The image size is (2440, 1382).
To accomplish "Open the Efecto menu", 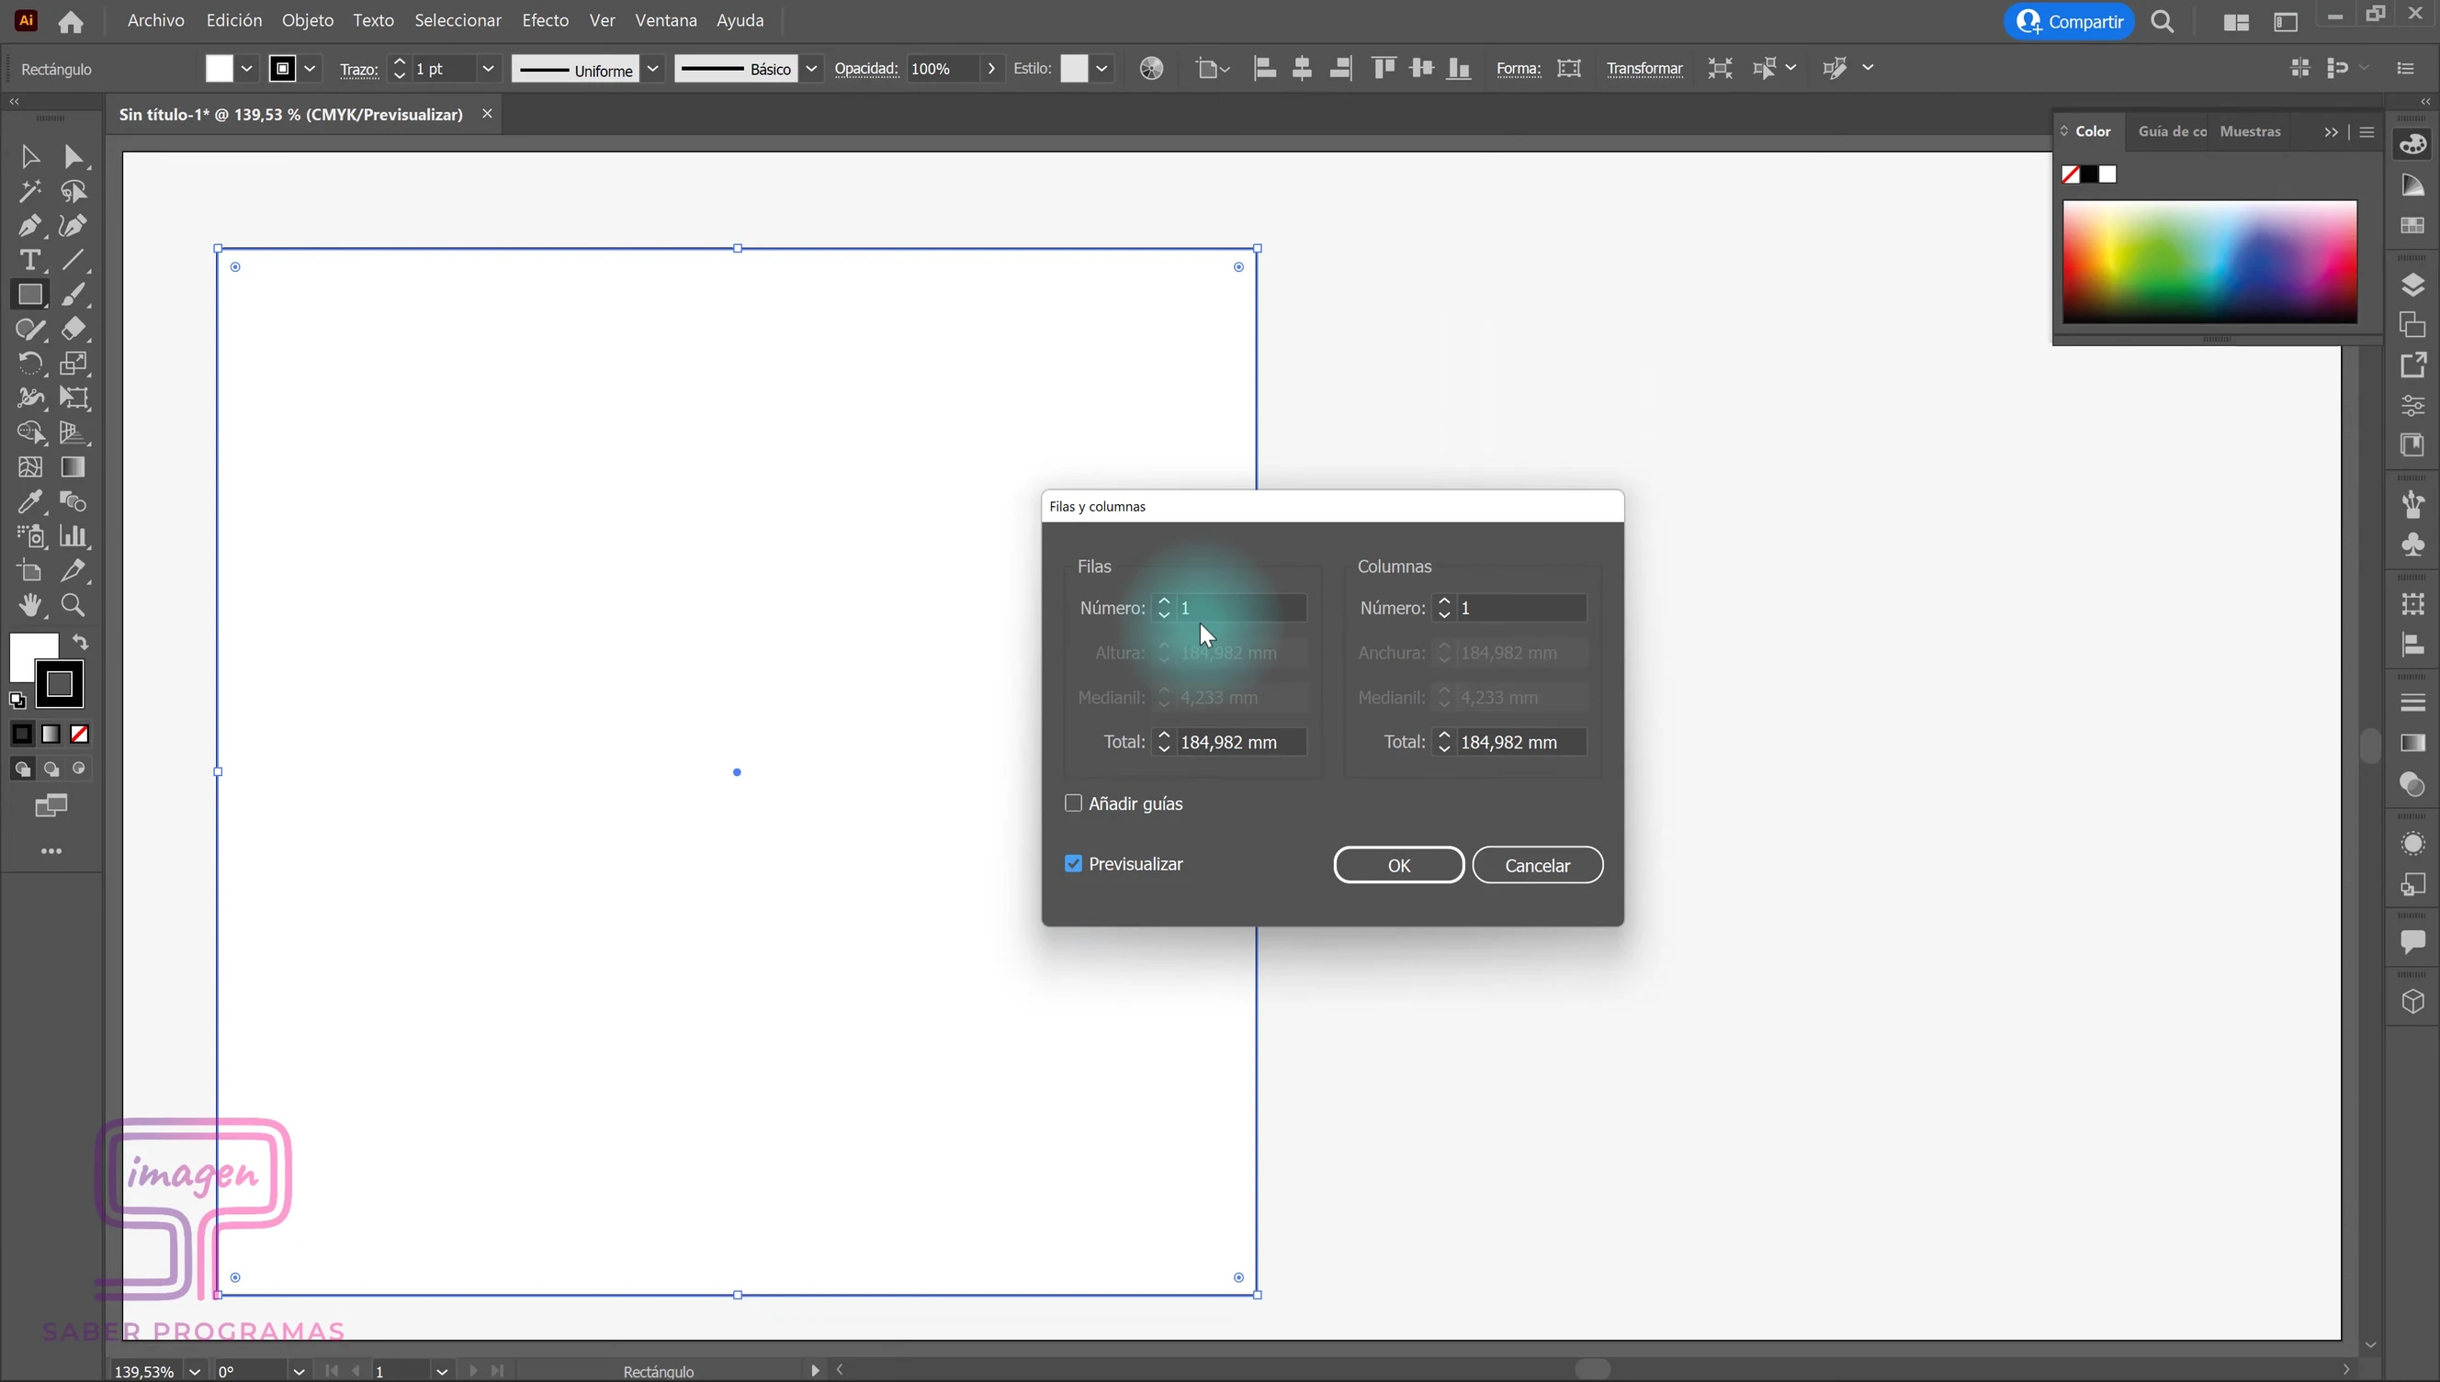I will (x=545, y=20).
